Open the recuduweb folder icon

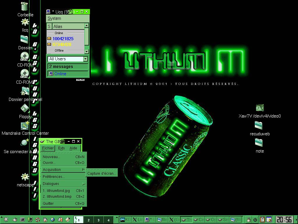pos(258,125)
